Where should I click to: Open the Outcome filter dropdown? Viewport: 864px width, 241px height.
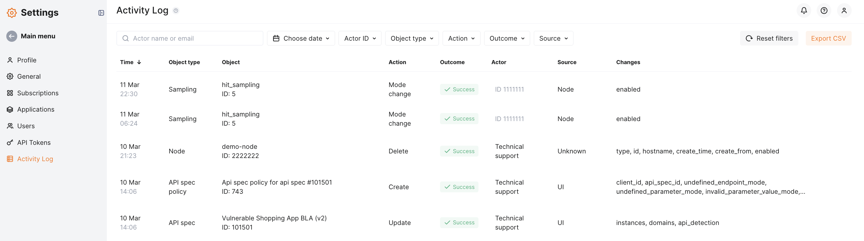pos(507,38)
